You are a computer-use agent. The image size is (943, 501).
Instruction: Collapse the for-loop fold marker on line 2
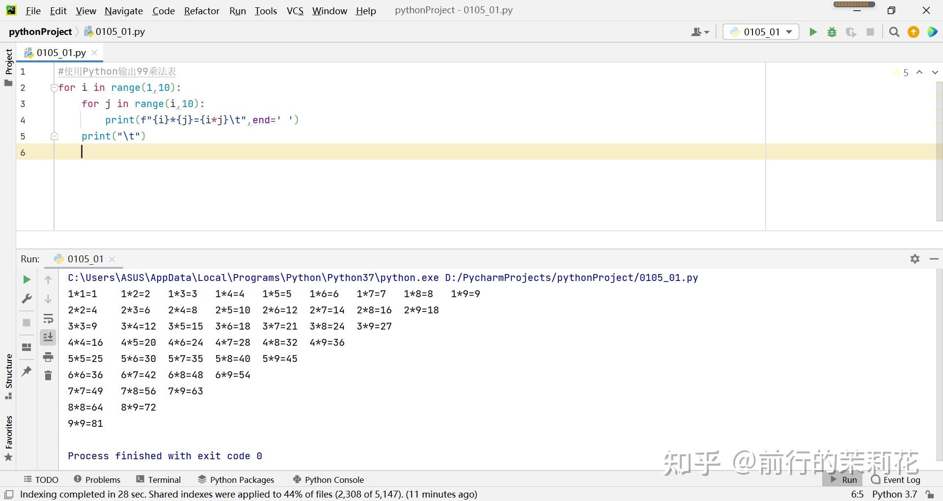(54, 88)
